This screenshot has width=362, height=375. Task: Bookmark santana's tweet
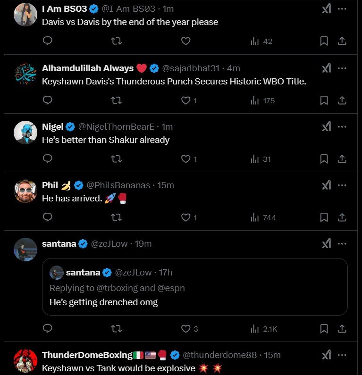[x=324, y=329]
